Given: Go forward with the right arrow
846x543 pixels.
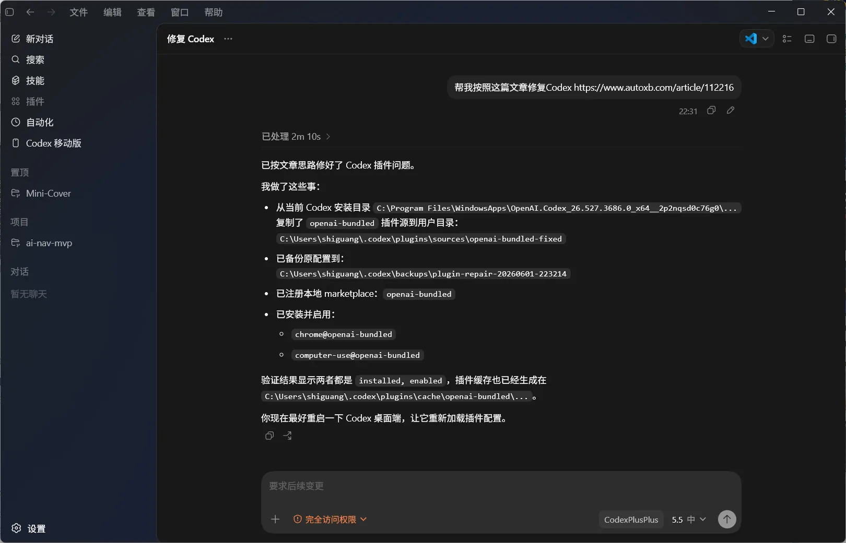Looking at the screenshot, I should click(x=51, y=12).
